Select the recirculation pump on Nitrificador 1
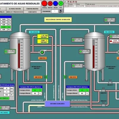 (42, 52)
